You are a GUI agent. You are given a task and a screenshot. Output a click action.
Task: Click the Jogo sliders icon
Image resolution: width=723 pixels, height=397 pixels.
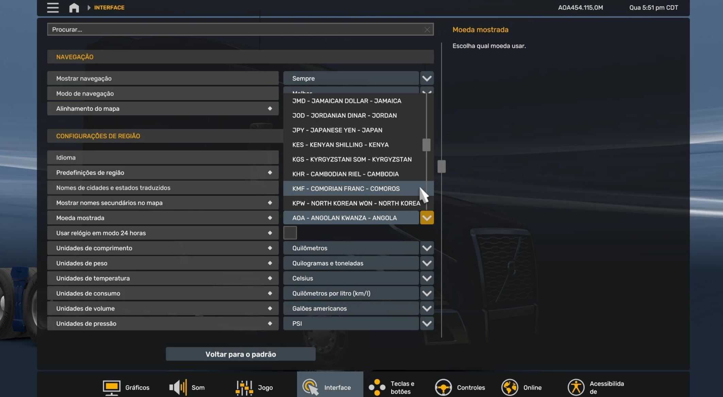(244, 387)
